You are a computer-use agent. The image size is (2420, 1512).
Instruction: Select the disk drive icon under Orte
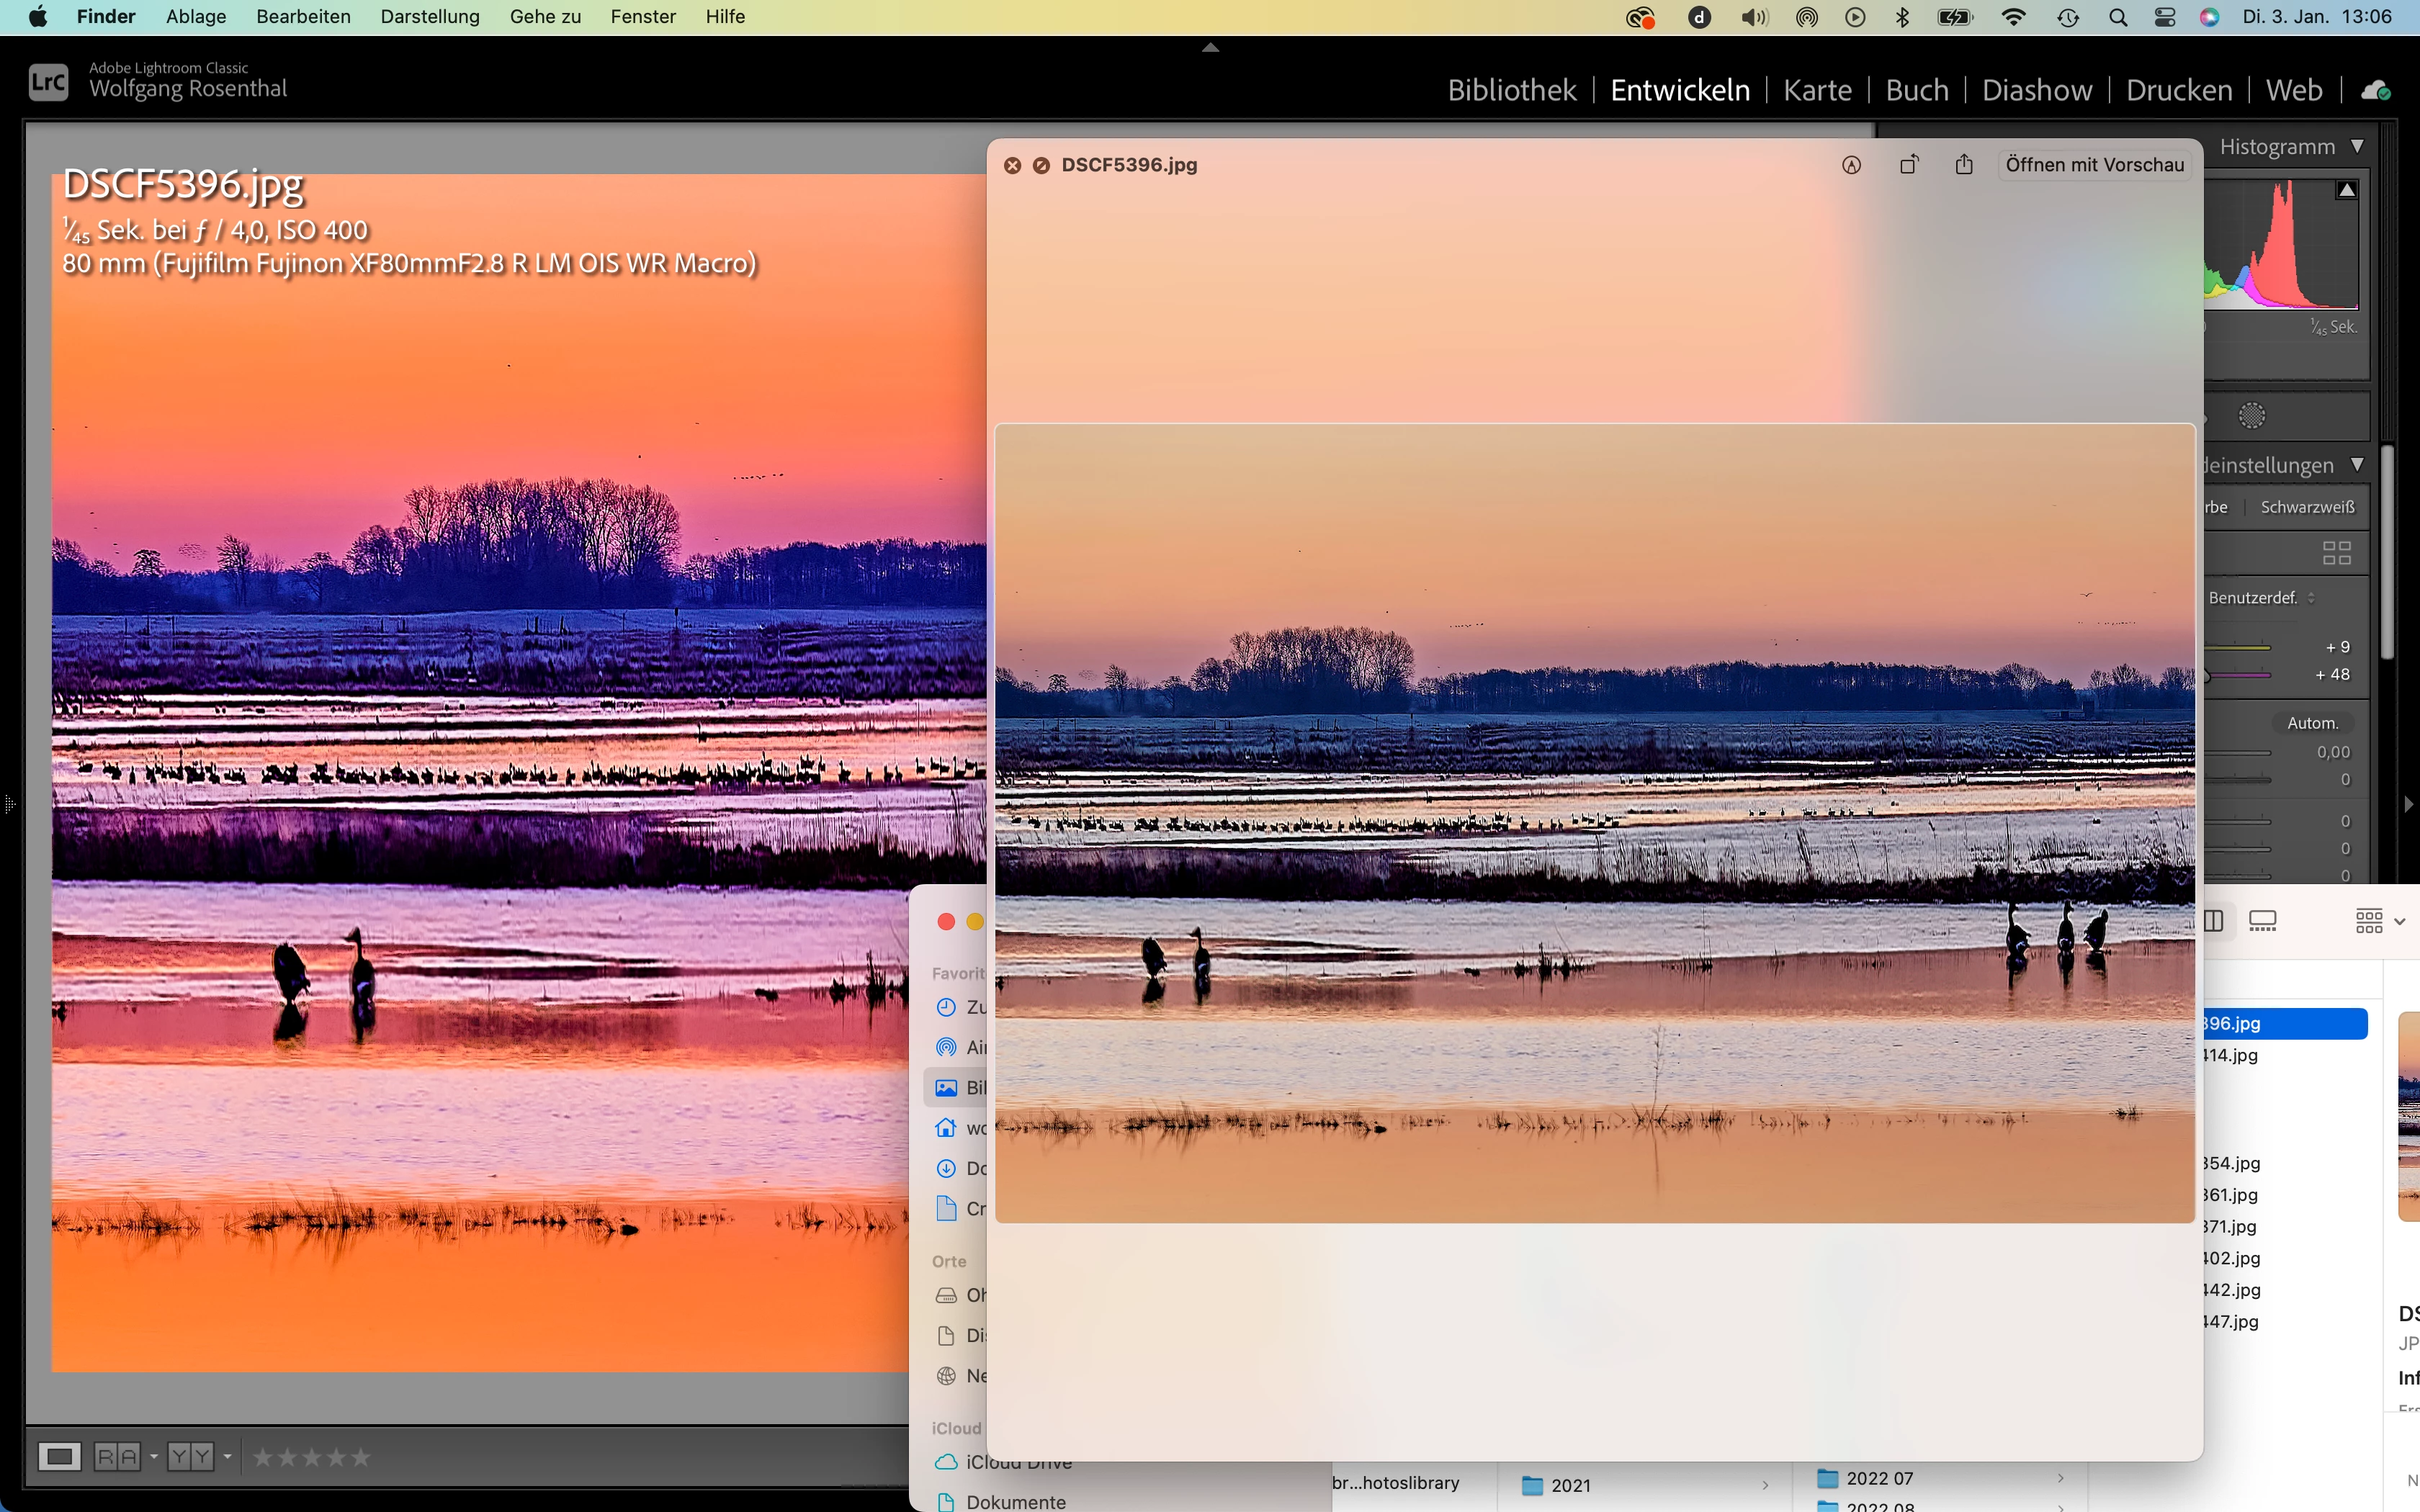point(946,1295)
